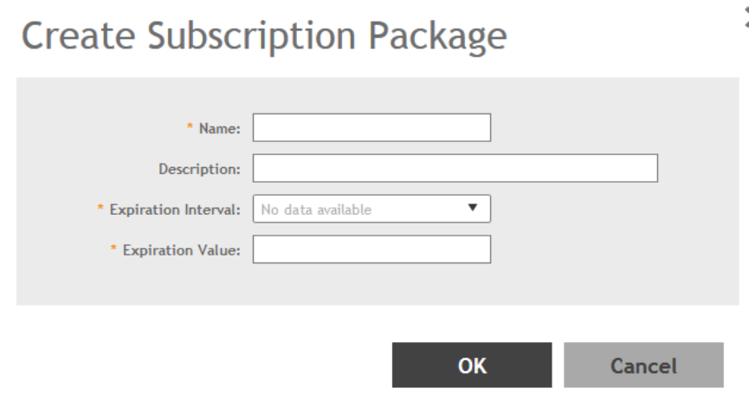Click the Name text field

point(371,128)
